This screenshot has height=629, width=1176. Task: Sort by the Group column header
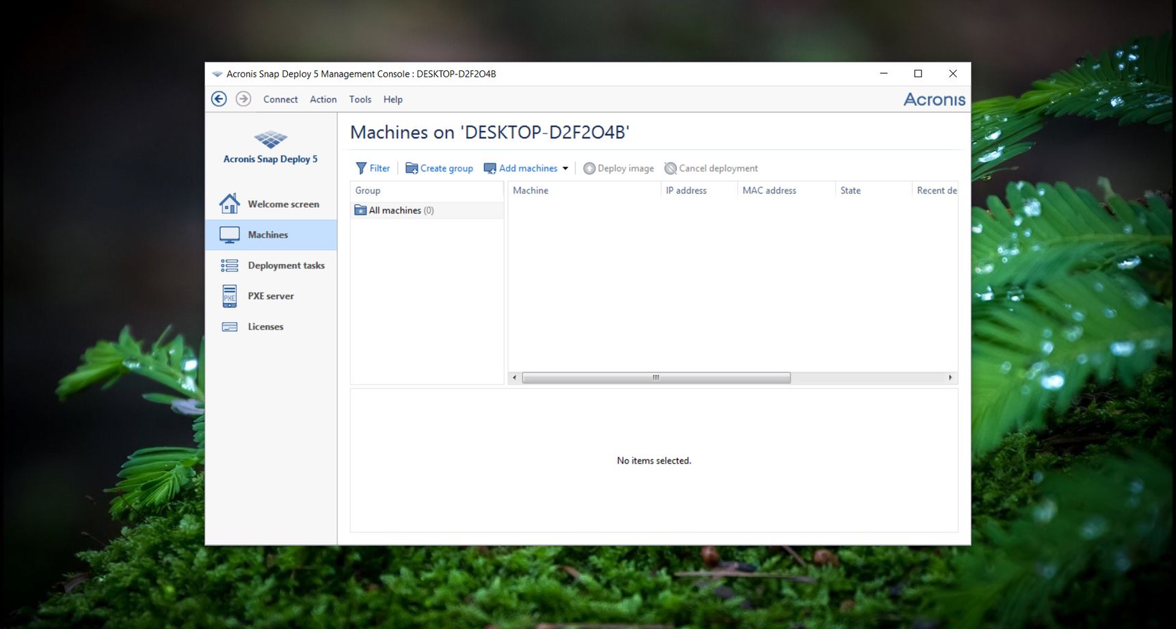pos(427,191)
